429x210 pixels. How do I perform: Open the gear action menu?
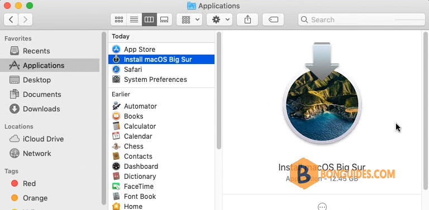(220, 19)
